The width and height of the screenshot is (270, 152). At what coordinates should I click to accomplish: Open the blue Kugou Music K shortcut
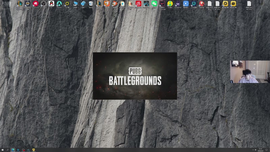click(186, 4)
